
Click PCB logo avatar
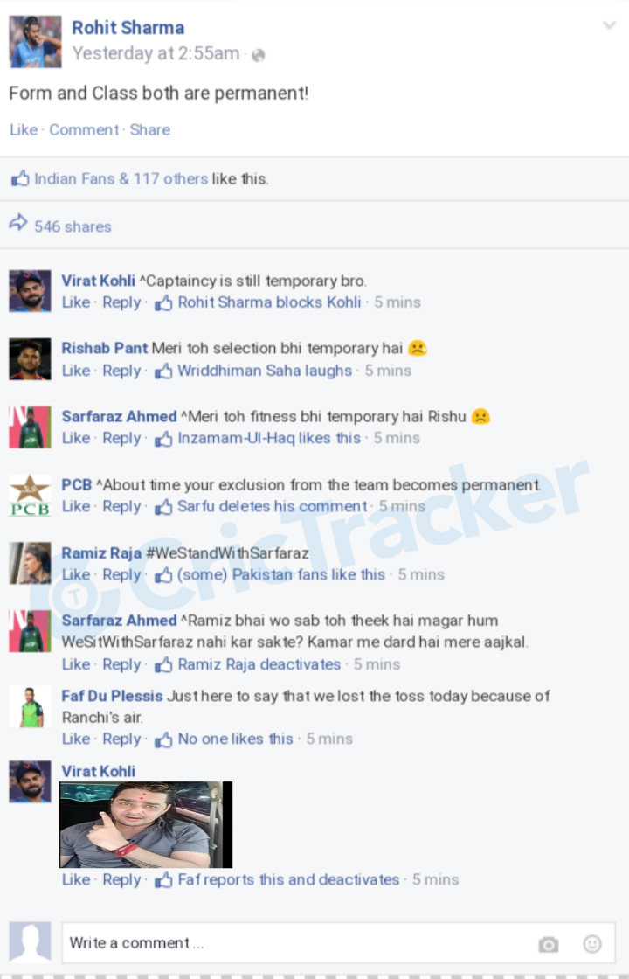coord(30,495)
